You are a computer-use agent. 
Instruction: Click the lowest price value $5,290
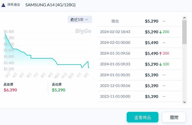(x=58, y=90)
